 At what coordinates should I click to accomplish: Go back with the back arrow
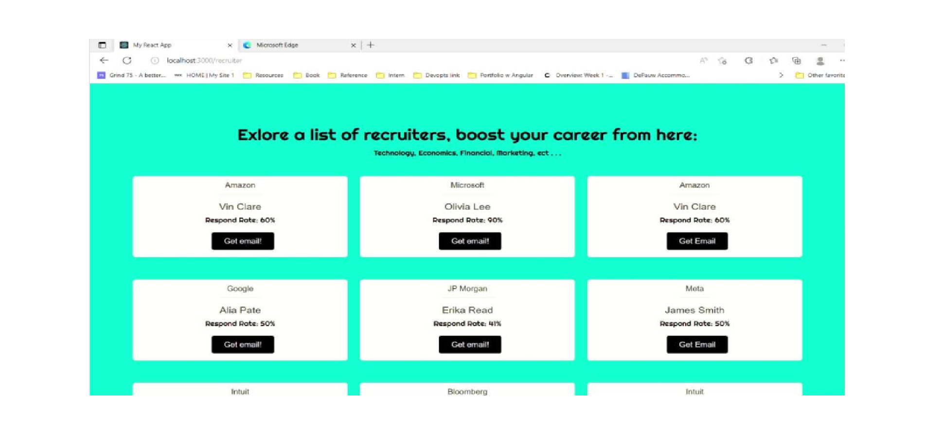coord(104,61)
